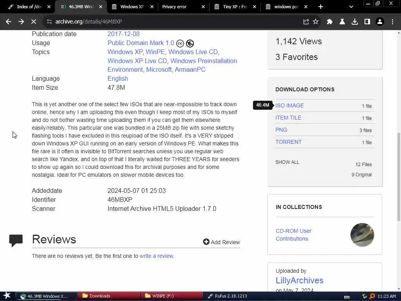Click the CD-ROM collection thumbnail image
This screenshot has width=401, height=301.
(x=362, y=235)
